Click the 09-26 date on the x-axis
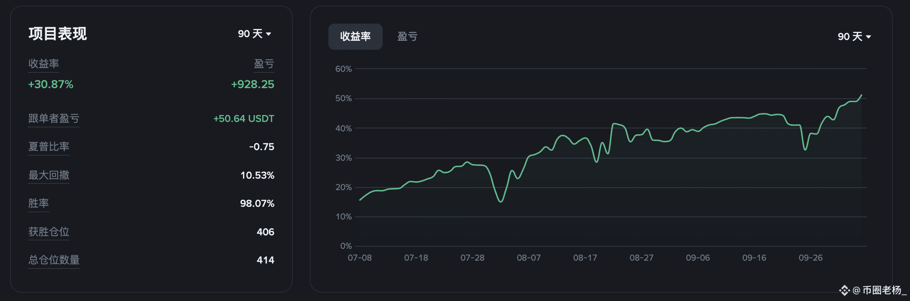The image size is (910, 301). (811, 258)
